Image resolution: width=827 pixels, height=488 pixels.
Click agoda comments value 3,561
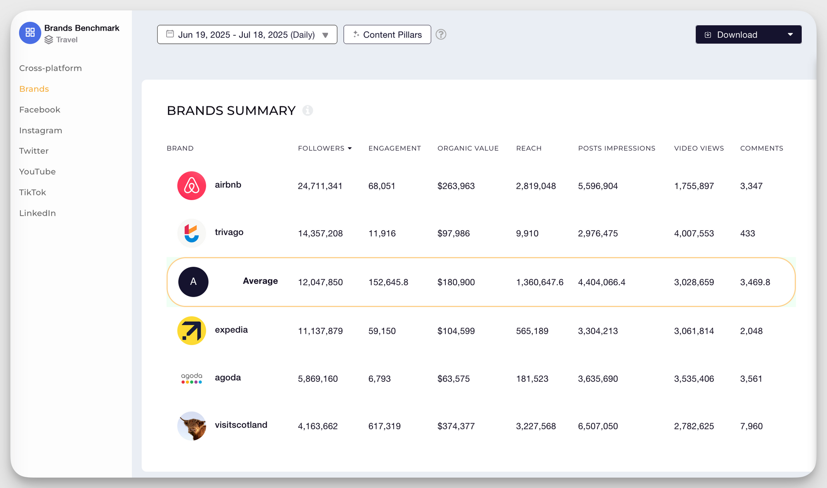click(x=751, y=379)
